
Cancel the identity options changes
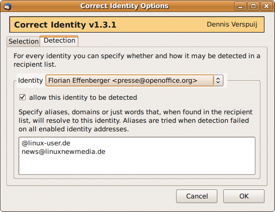coord(197,196)
